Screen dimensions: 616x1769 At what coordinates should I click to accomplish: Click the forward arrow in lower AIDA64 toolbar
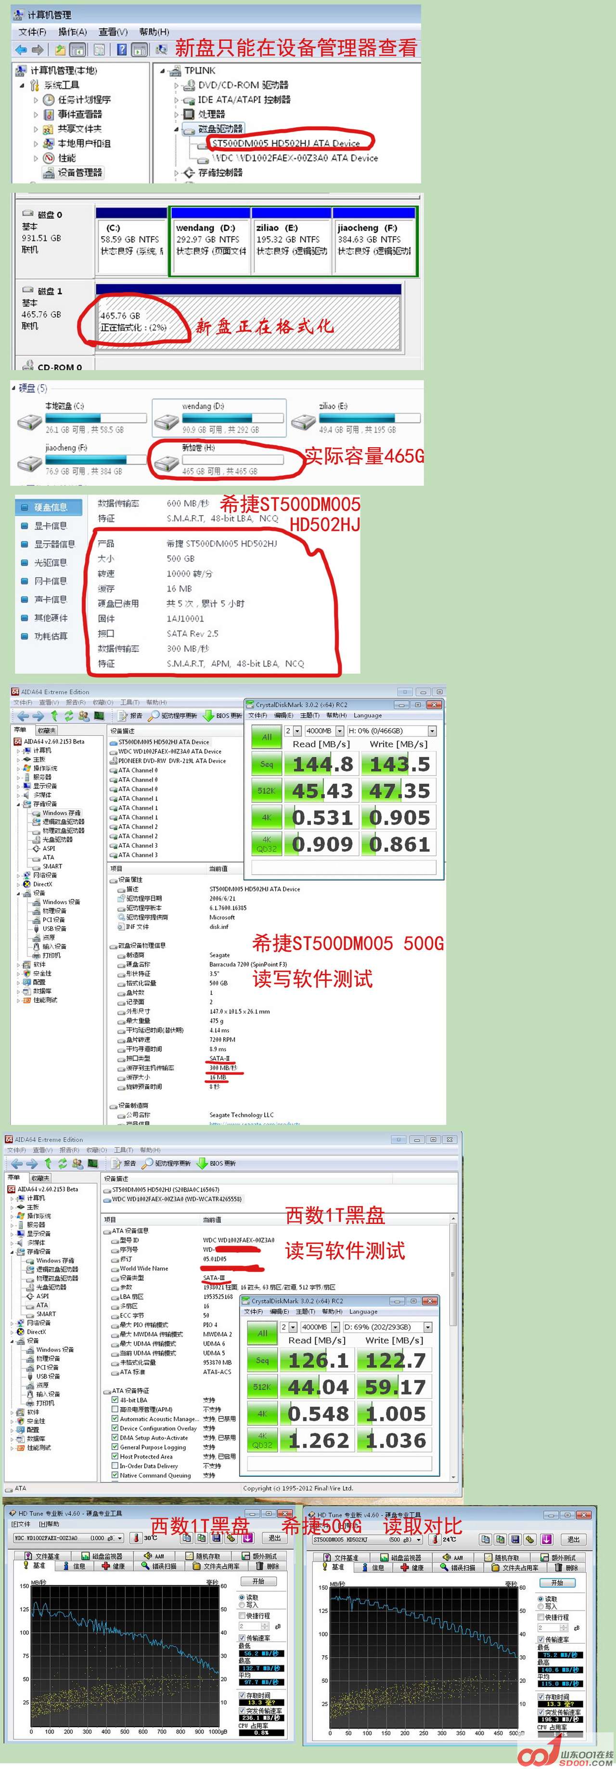pos(32,1163)
